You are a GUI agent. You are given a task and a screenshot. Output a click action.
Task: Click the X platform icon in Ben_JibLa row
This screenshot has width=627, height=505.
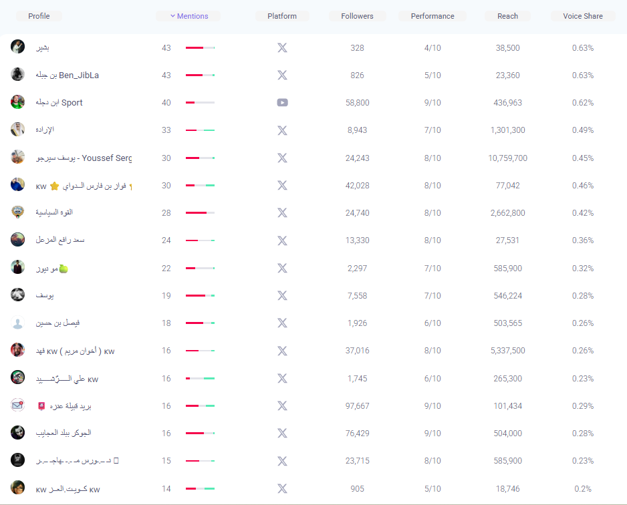[282, 75]
